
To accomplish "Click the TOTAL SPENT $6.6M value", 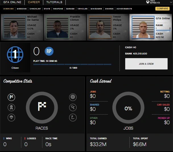I will point(140,144).
